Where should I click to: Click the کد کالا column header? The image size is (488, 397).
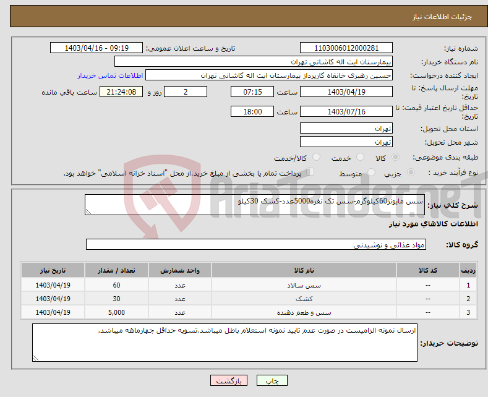click(428, 270)
